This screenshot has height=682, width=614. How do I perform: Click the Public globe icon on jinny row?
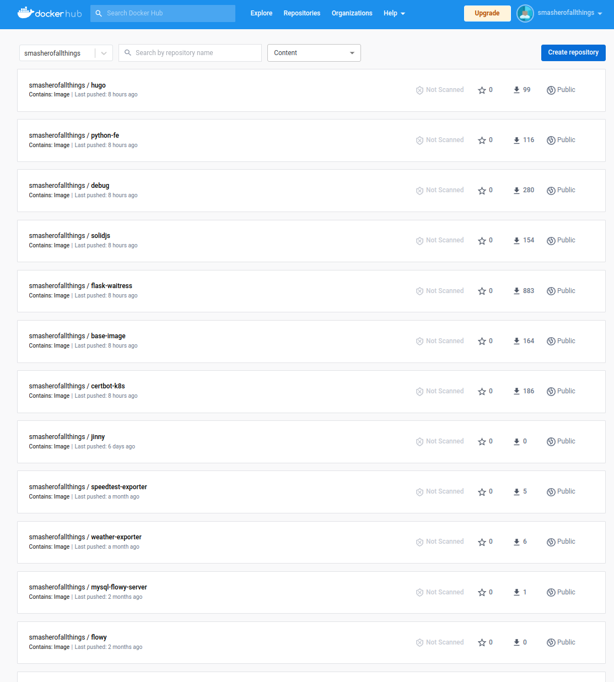tap(551, 442)
